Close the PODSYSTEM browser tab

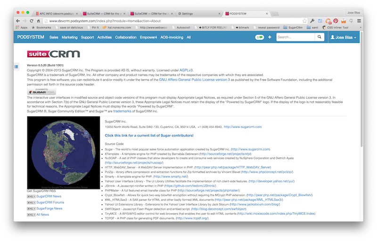pyautogui.click(x=267, y=14)
